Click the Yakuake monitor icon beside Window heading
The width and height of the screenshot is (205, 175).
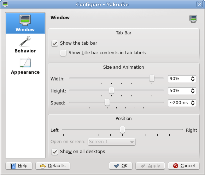tap(193, 19)
